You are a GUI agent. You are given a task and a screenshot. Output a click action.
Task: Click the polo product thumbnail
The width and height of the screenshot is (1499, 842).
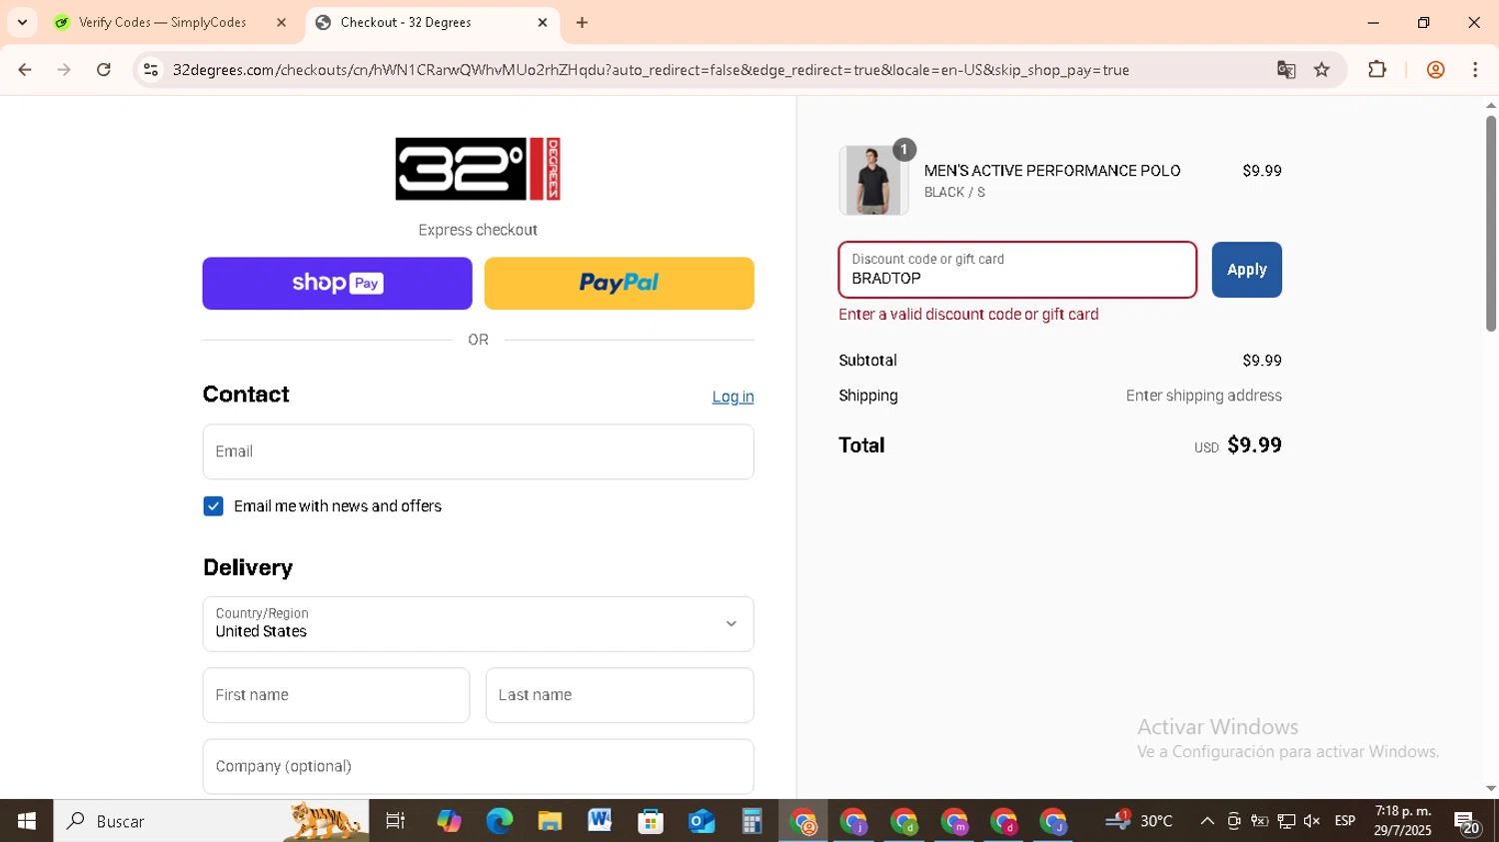873,180
